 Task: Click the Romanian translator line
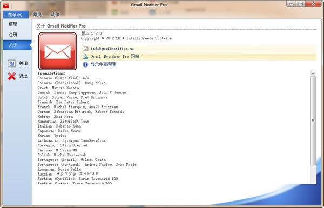tap(59, 169)
